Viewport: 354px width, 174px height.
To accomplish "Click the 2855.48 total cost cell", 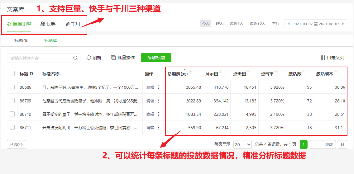I will [x=193, y=87].
